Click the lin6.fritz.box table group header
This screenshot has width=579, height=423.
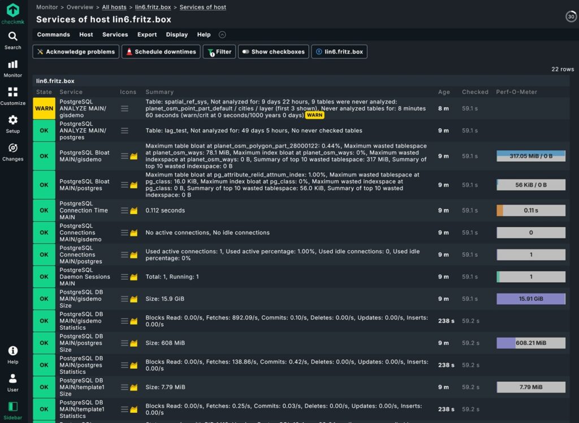55,81
